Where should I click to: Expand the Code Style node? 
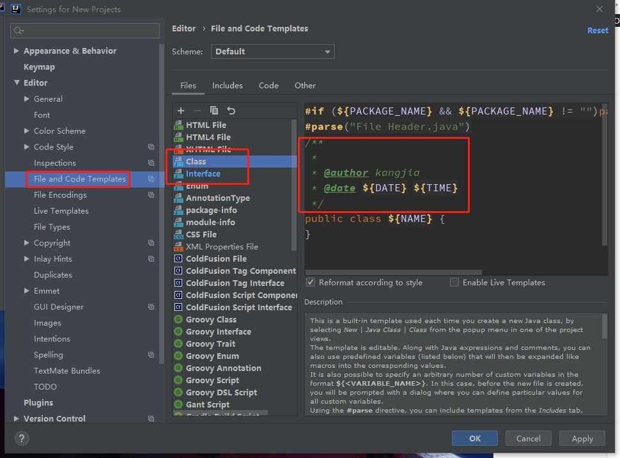point(26,146)
